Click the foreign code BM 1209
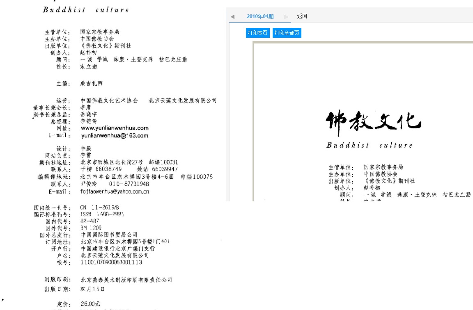The width and height of the screenshot is (473, 310). point(91,228)
